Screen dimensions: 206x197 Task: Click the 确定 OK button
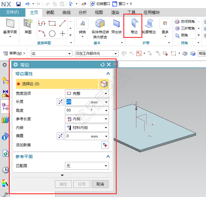(63, 184)
